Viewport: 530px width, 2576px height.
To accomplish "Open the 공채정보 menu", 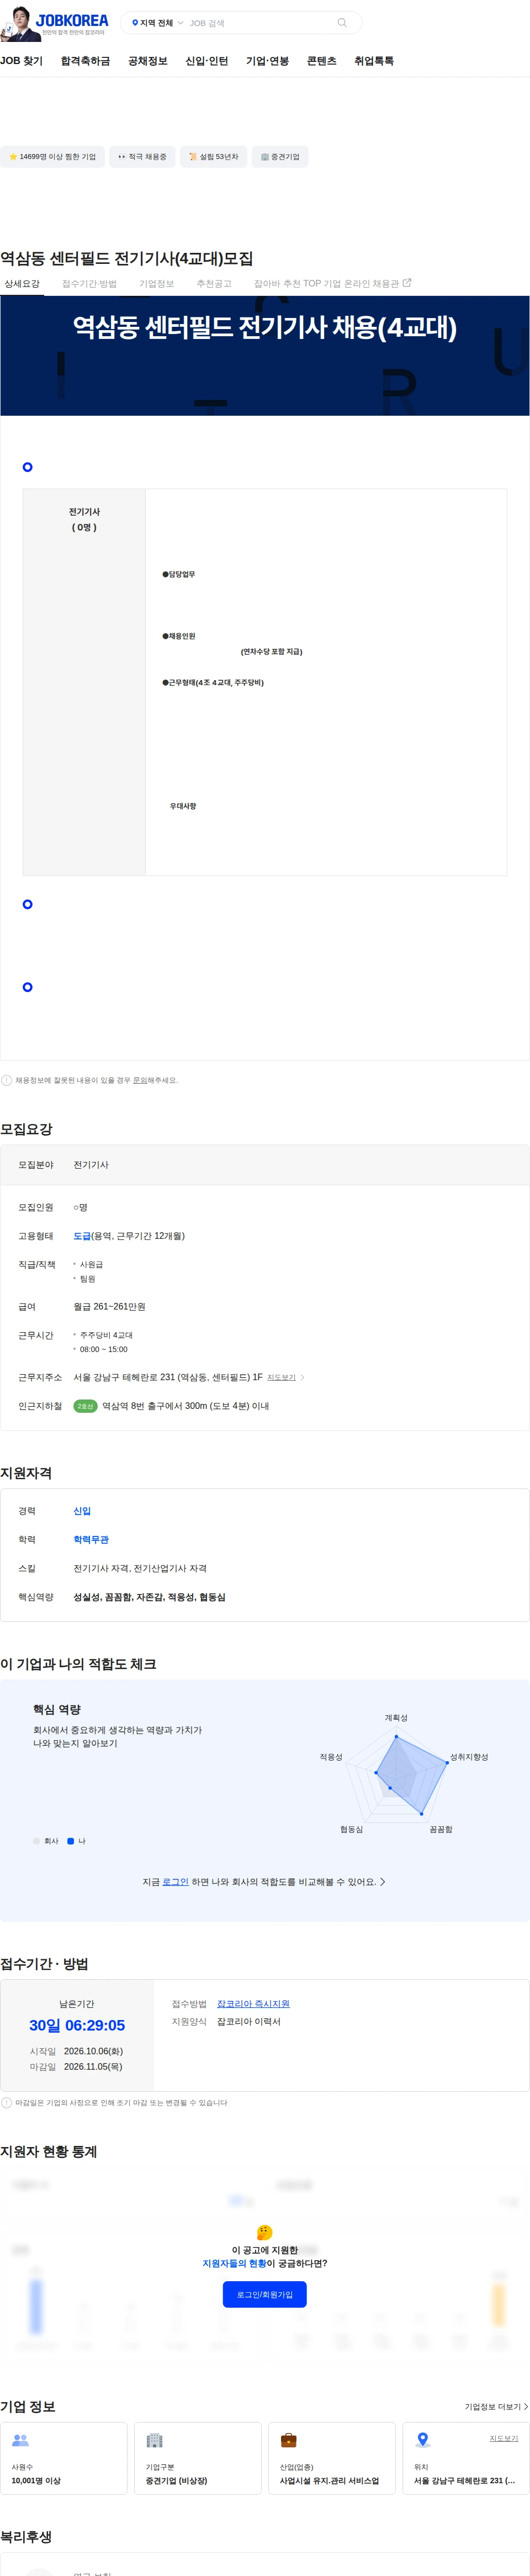I will coord(147,61).
